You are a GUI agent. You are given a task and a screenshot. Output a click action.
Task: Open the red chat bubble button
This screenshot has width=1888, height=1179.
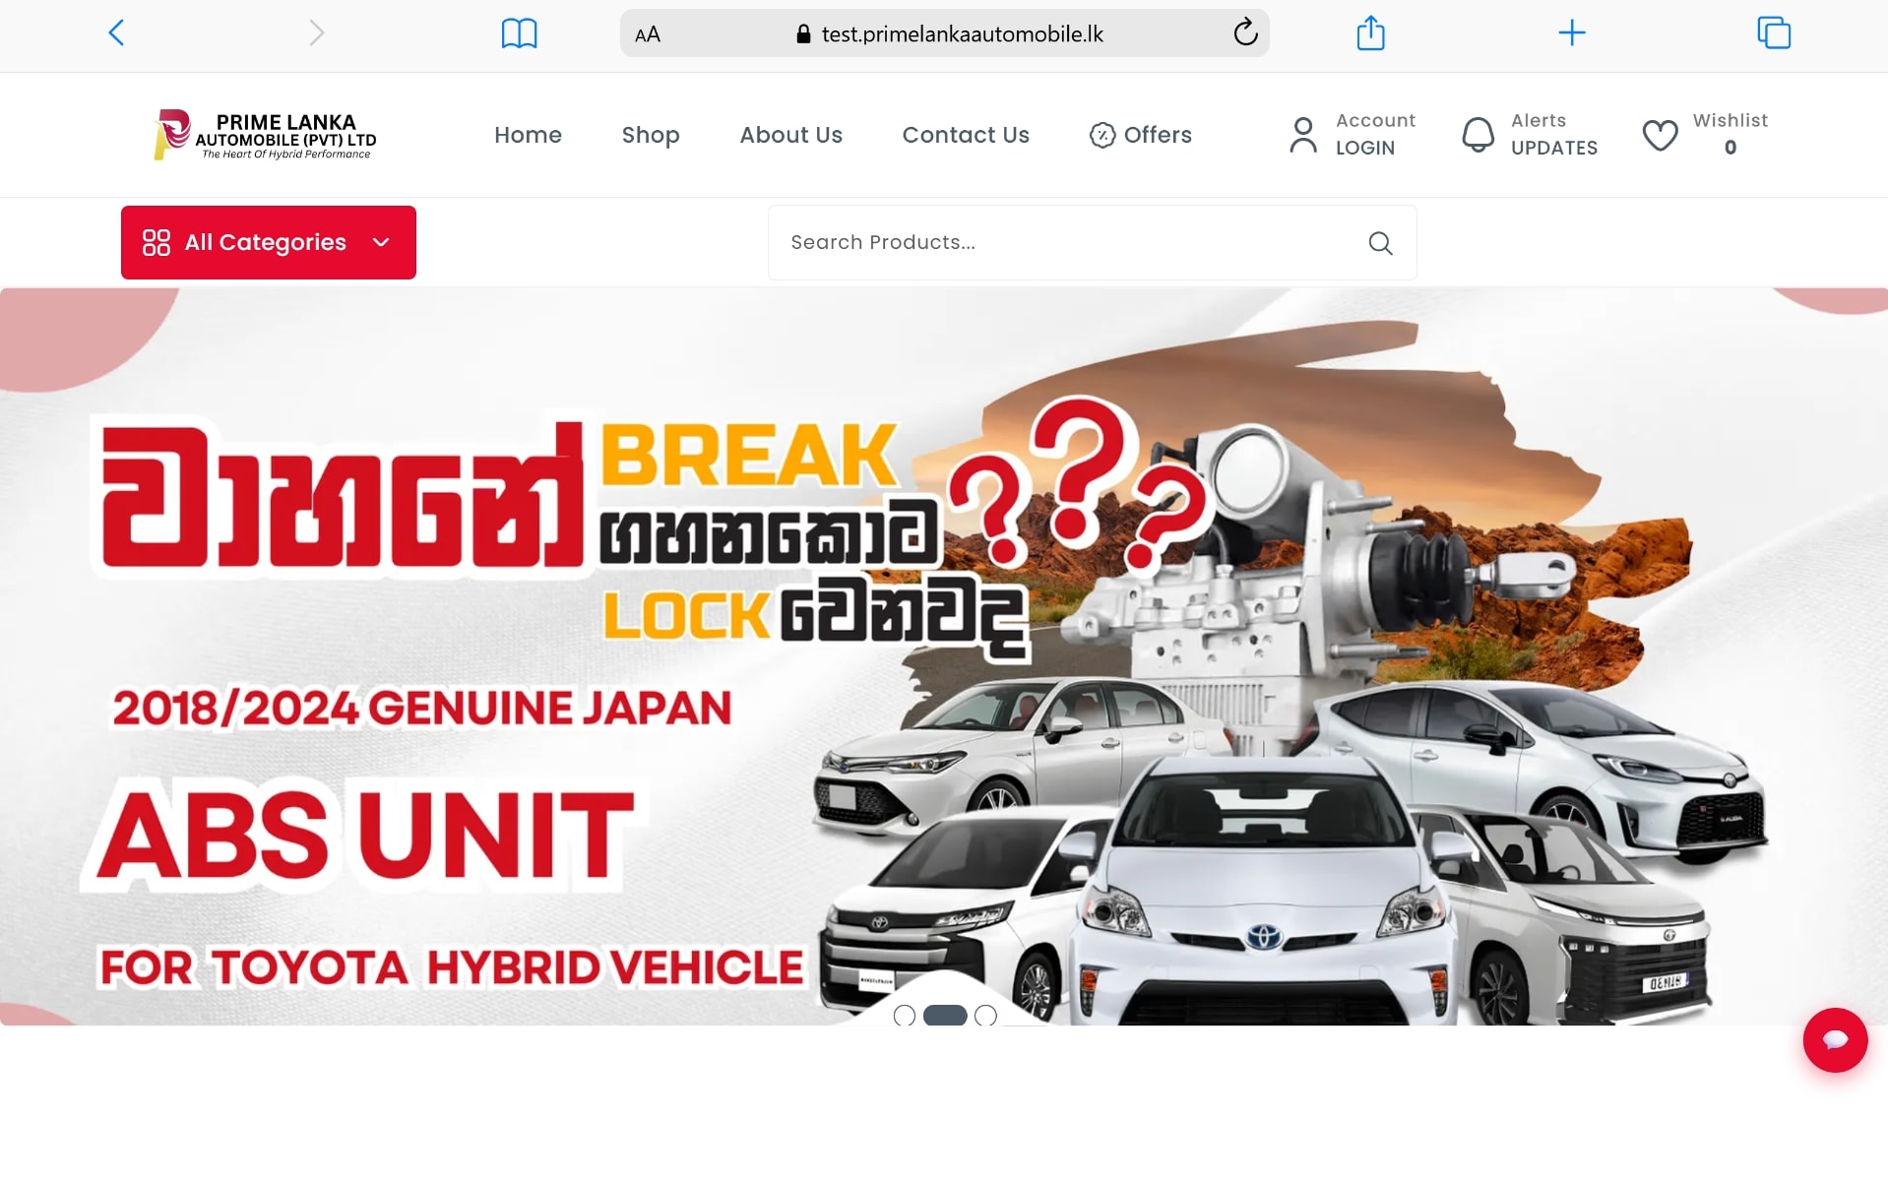pyautogui.click(x=1835, y=1040)
